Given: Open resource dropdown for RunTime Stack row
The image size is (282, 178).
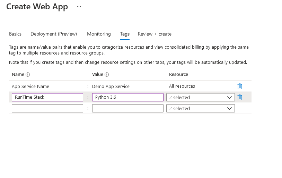Looking at the screenshot, I should (x=201, y=97).
